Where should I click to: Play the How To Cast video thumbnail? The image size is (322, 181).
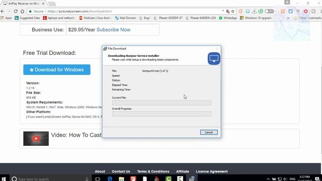36,139
